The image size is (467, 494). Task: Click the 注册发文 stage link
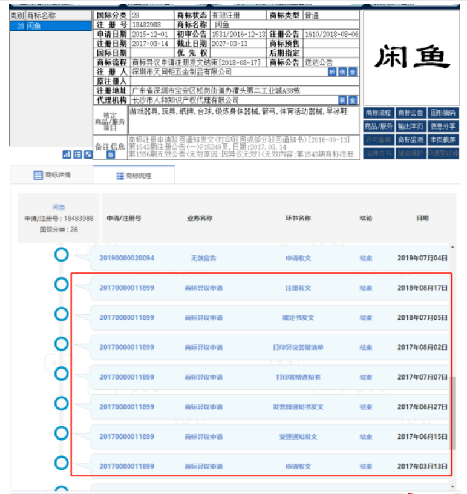click(298, 288)
